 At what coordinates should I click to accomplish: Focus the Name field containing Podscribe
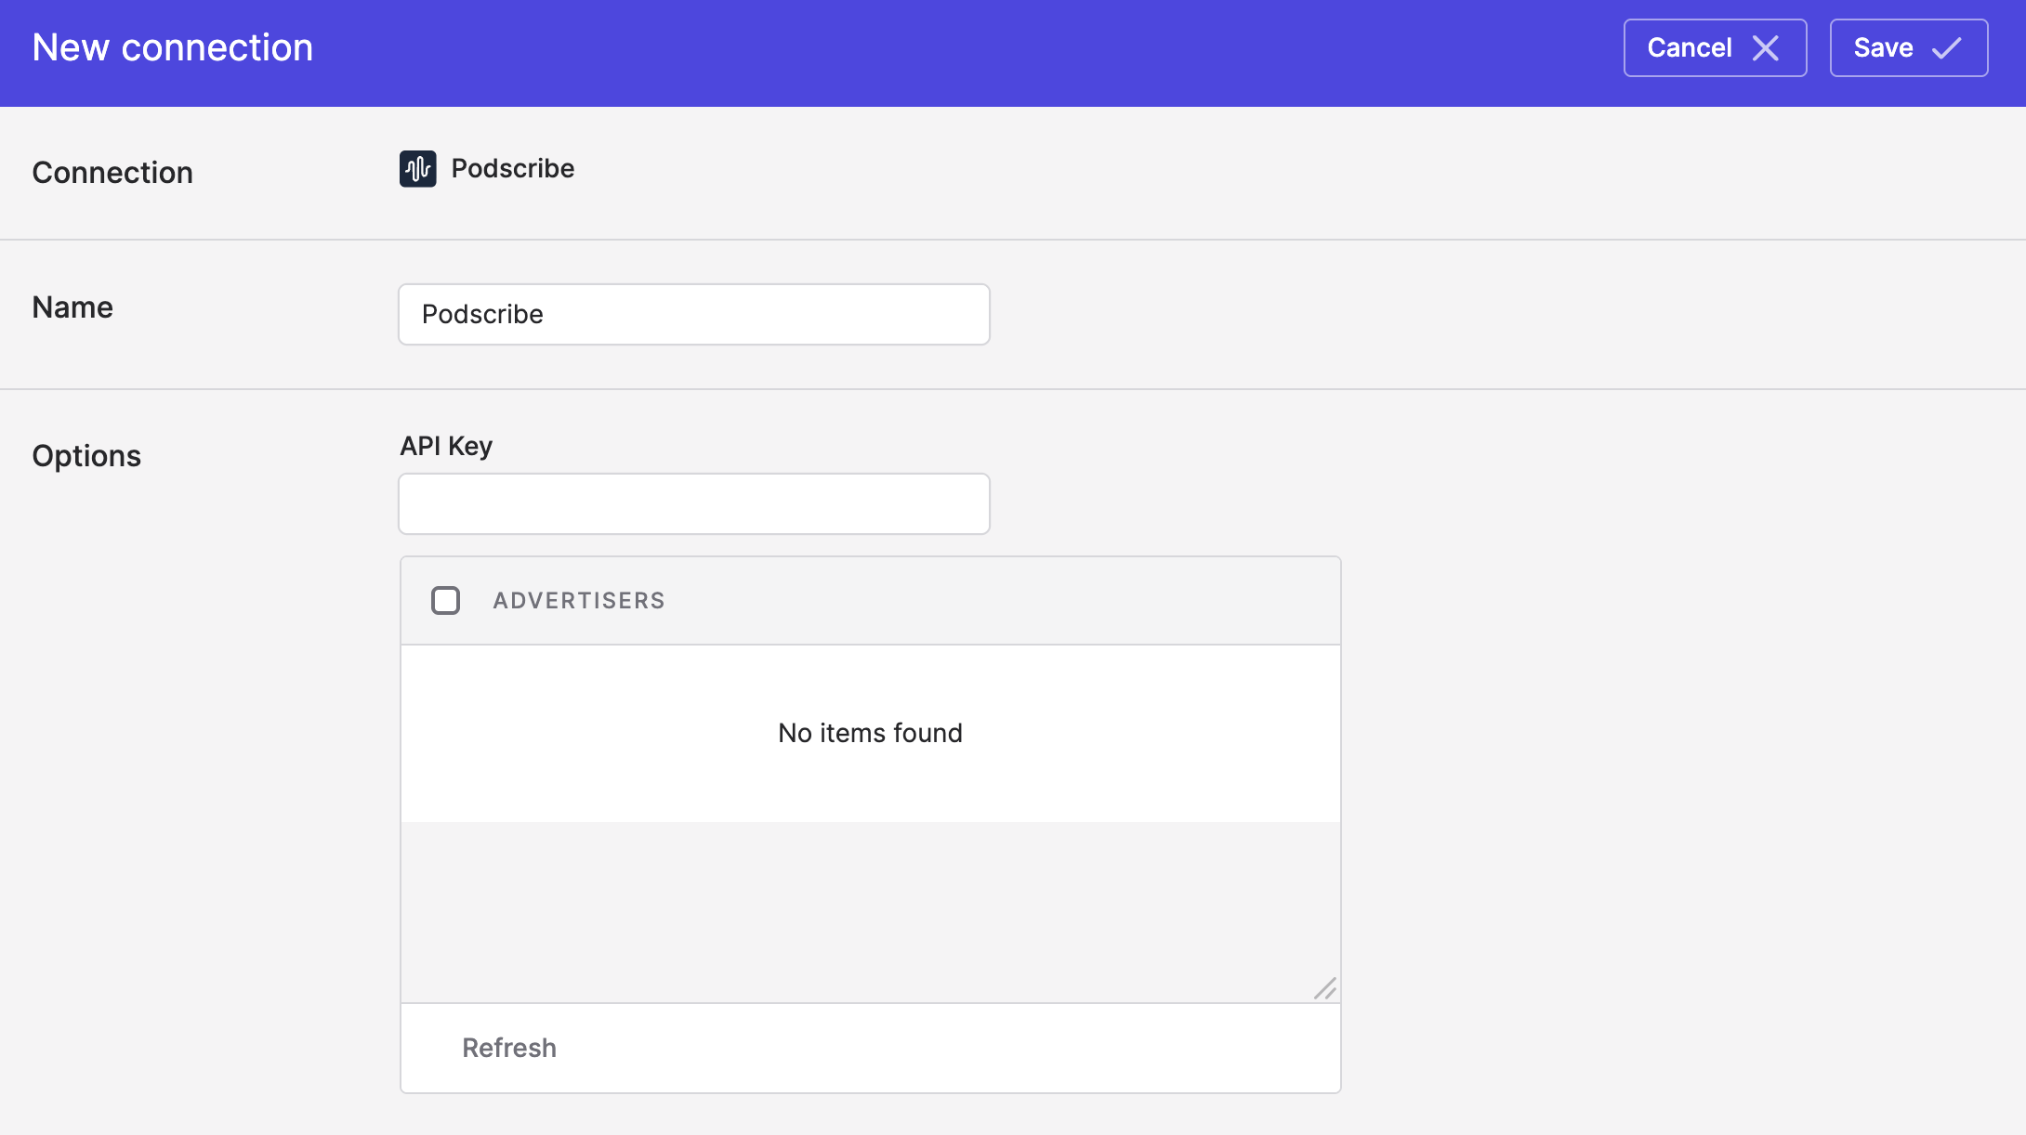(x=694, y=314)
